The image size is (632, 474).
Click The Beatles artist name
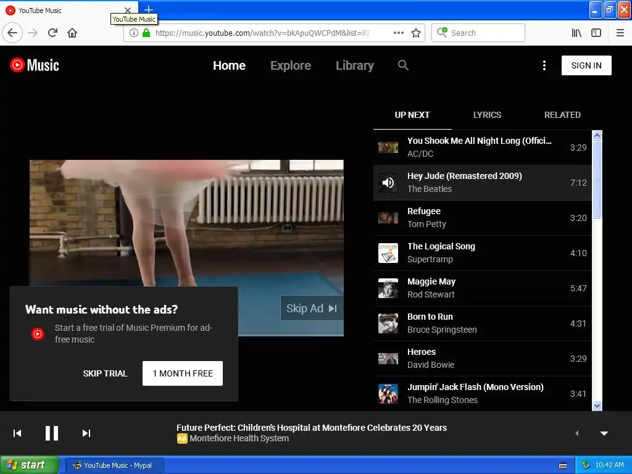[x=430, y=189]
